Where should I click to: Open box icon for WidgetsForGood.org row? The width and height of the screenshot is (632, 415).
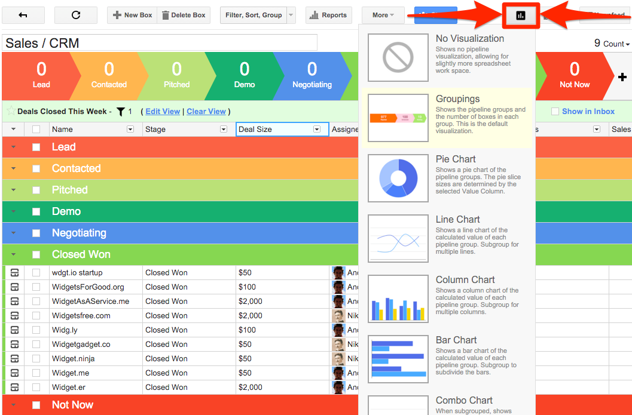pyautogui.click(x=14, y=287)
